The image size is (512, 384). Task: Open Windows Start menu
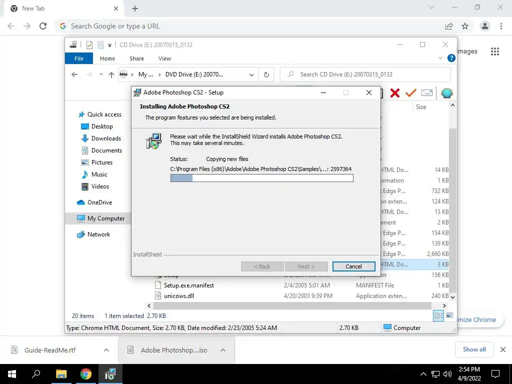(12, 374)
